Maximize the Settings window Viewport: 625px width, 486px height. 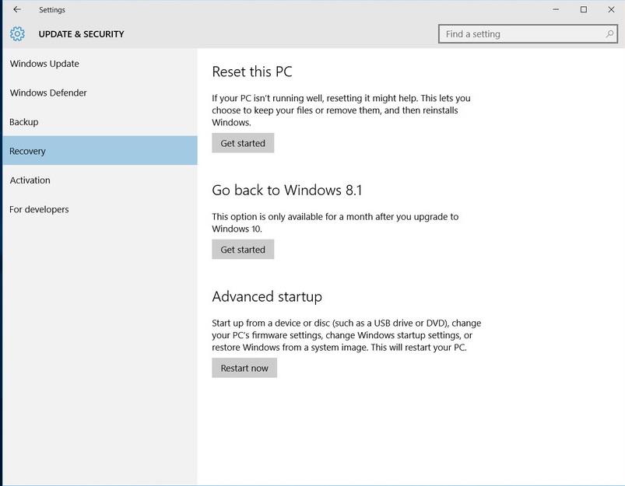(584, 9)
